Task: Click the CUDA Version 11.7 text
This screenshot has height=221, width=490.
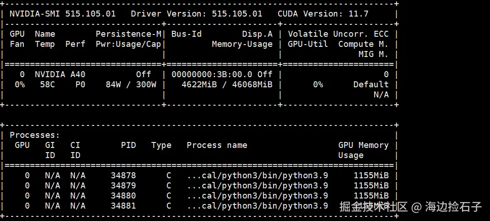Action: click(x=323, y=14)
